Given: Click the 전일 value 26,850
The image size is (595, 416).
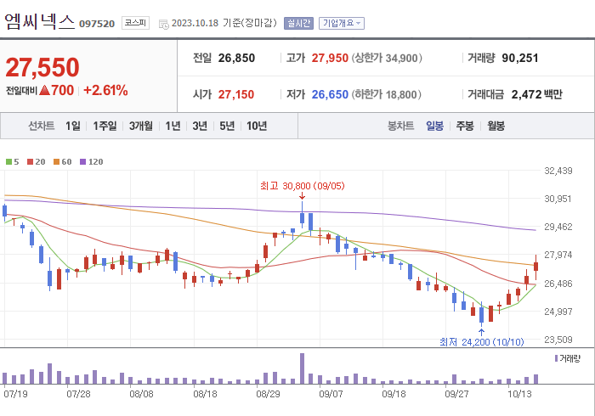Looking at the screenshot, I should (236, 58).
